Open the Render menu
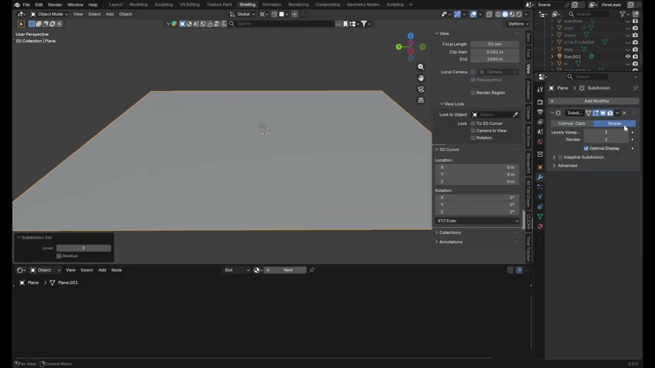The width and height of the screenshot is (655, 368). click(55, 5)
